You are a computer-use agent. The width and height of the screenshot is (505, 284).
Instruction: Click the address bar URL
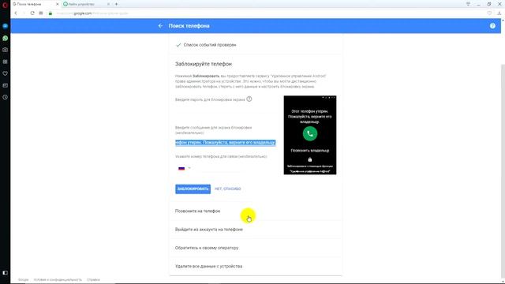(x=92, y=13)
